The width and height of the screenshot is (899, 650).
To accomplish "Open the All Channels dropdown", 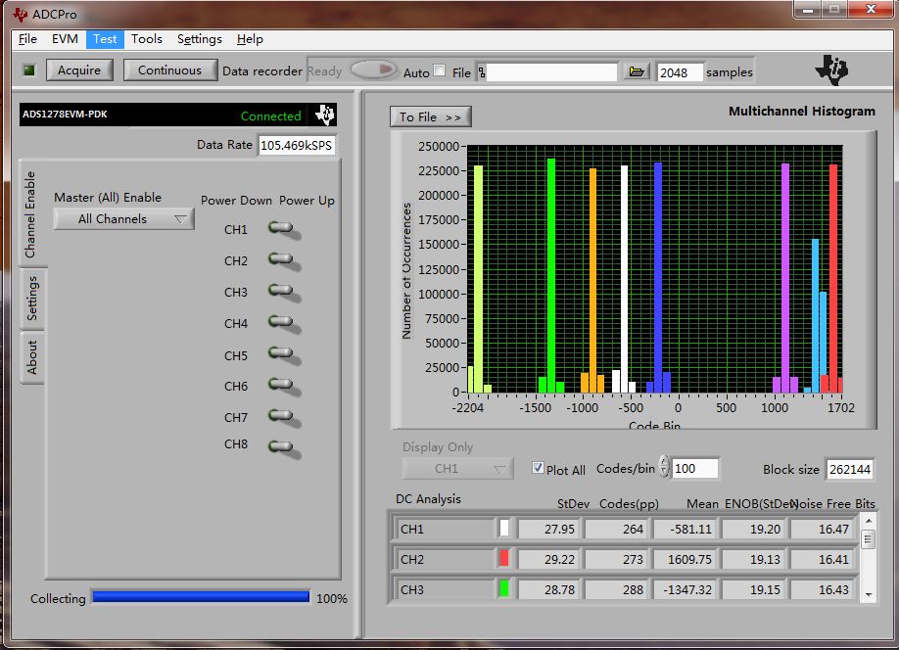I will click(x=123, y=219).
